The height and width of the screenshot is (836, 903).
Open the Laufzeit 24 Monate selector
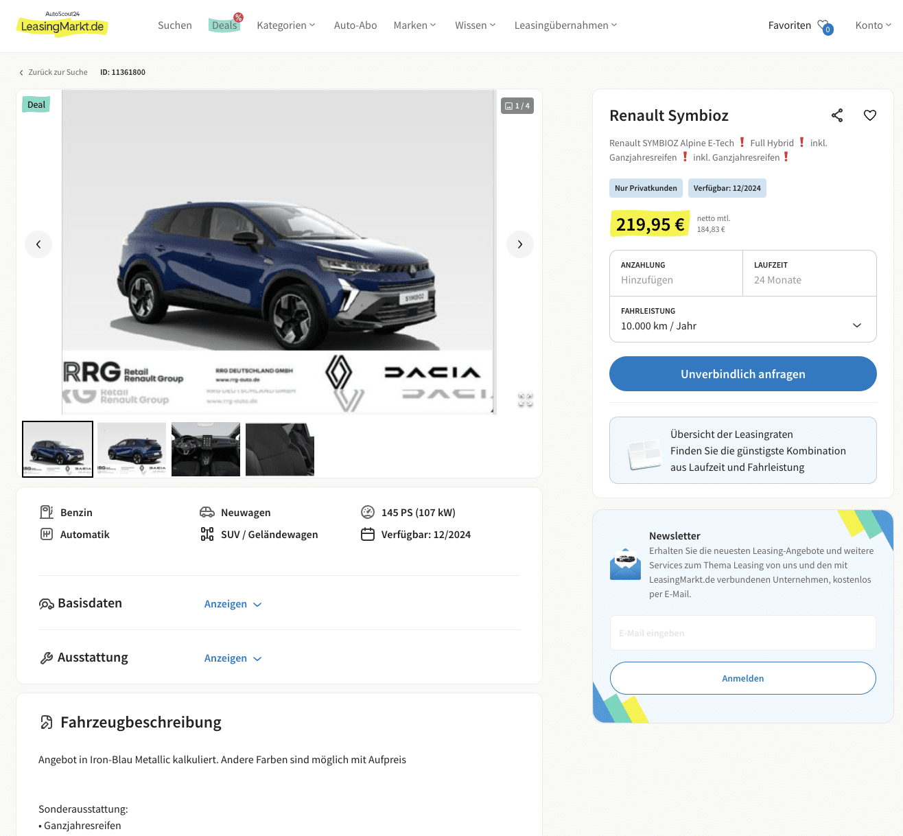[x=810, y=273]
